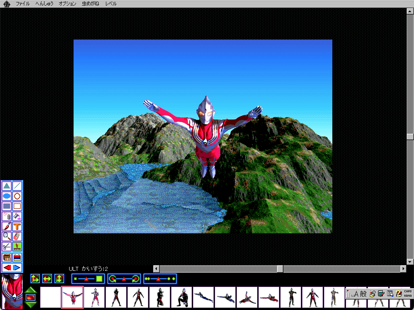
Task: Click the rotate stamp arrows button
Action: click(35, 279)
